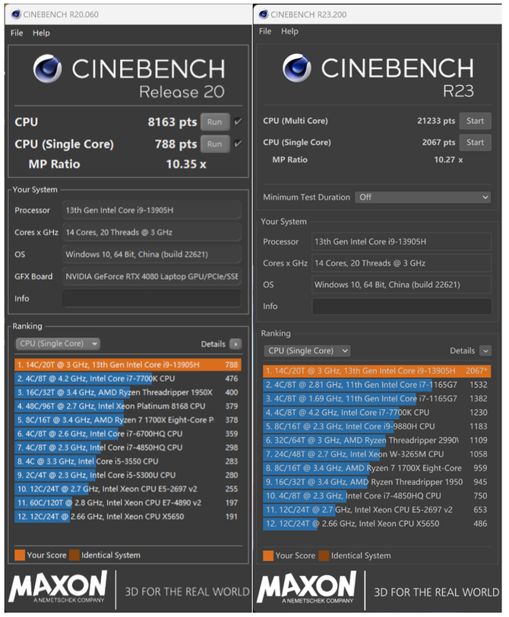Run the CPU (Single Core) test in R20
Image resolution: width=509 pixels, height=617 pixels.
215,144
